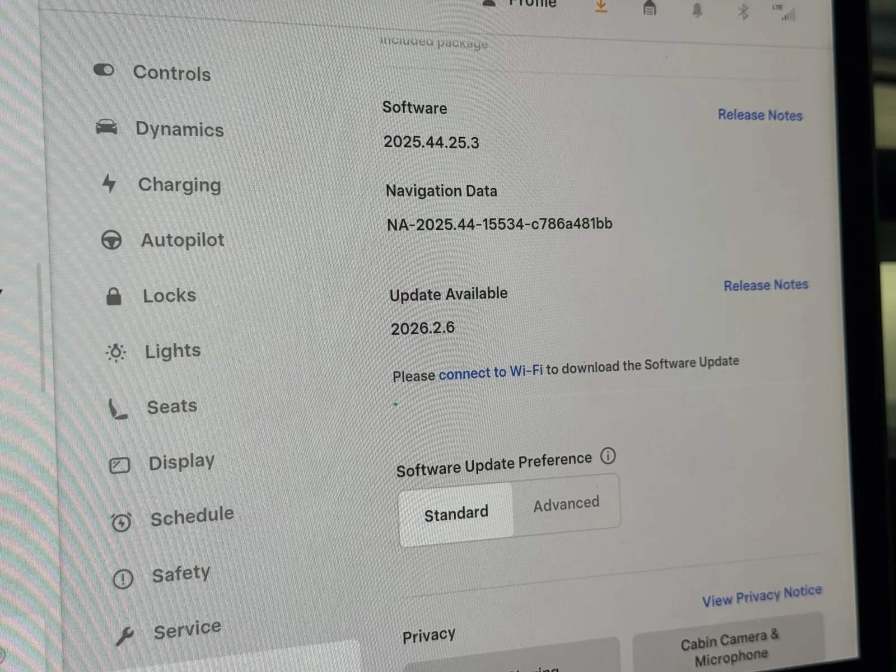Screen dimensions: 896x672
Task: View Release Notes for update 2026.2.6
Action: (x=765, y=285)
